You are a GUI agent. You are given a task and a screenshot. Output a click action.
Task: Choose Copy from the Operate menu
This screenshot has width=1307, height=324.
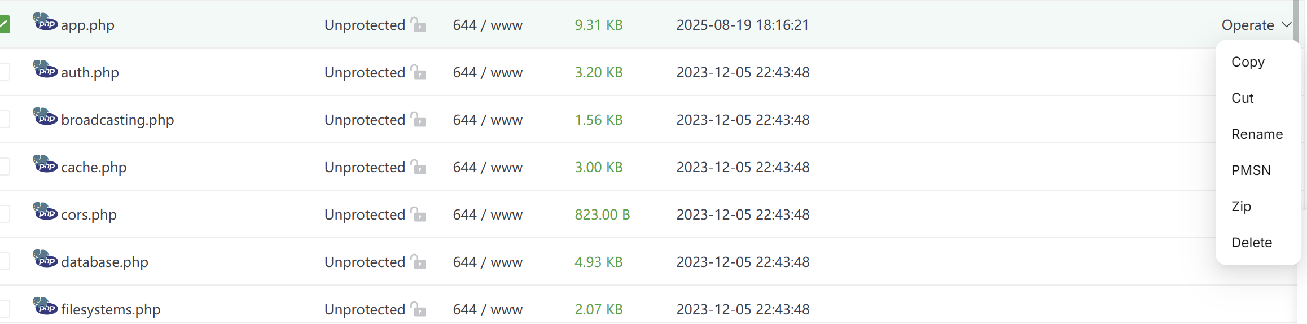coord(1248,62)
